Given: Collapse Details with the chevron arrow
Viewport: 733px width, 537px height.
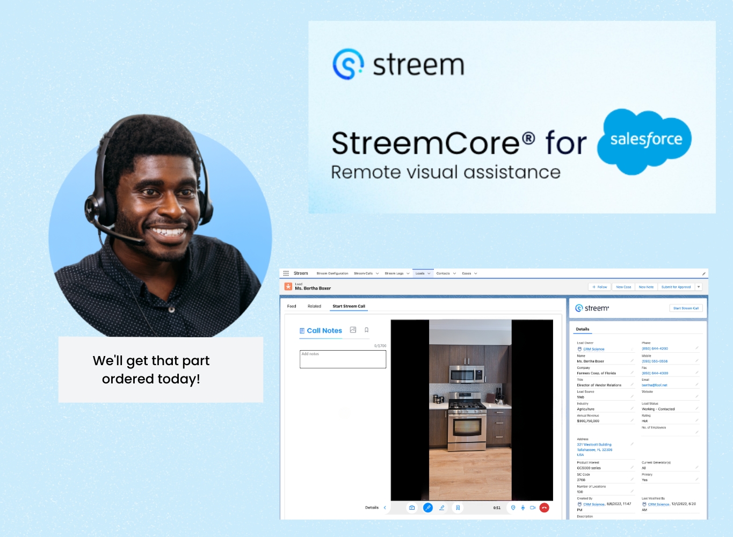Looking at the screenshot, I should 385,507.
